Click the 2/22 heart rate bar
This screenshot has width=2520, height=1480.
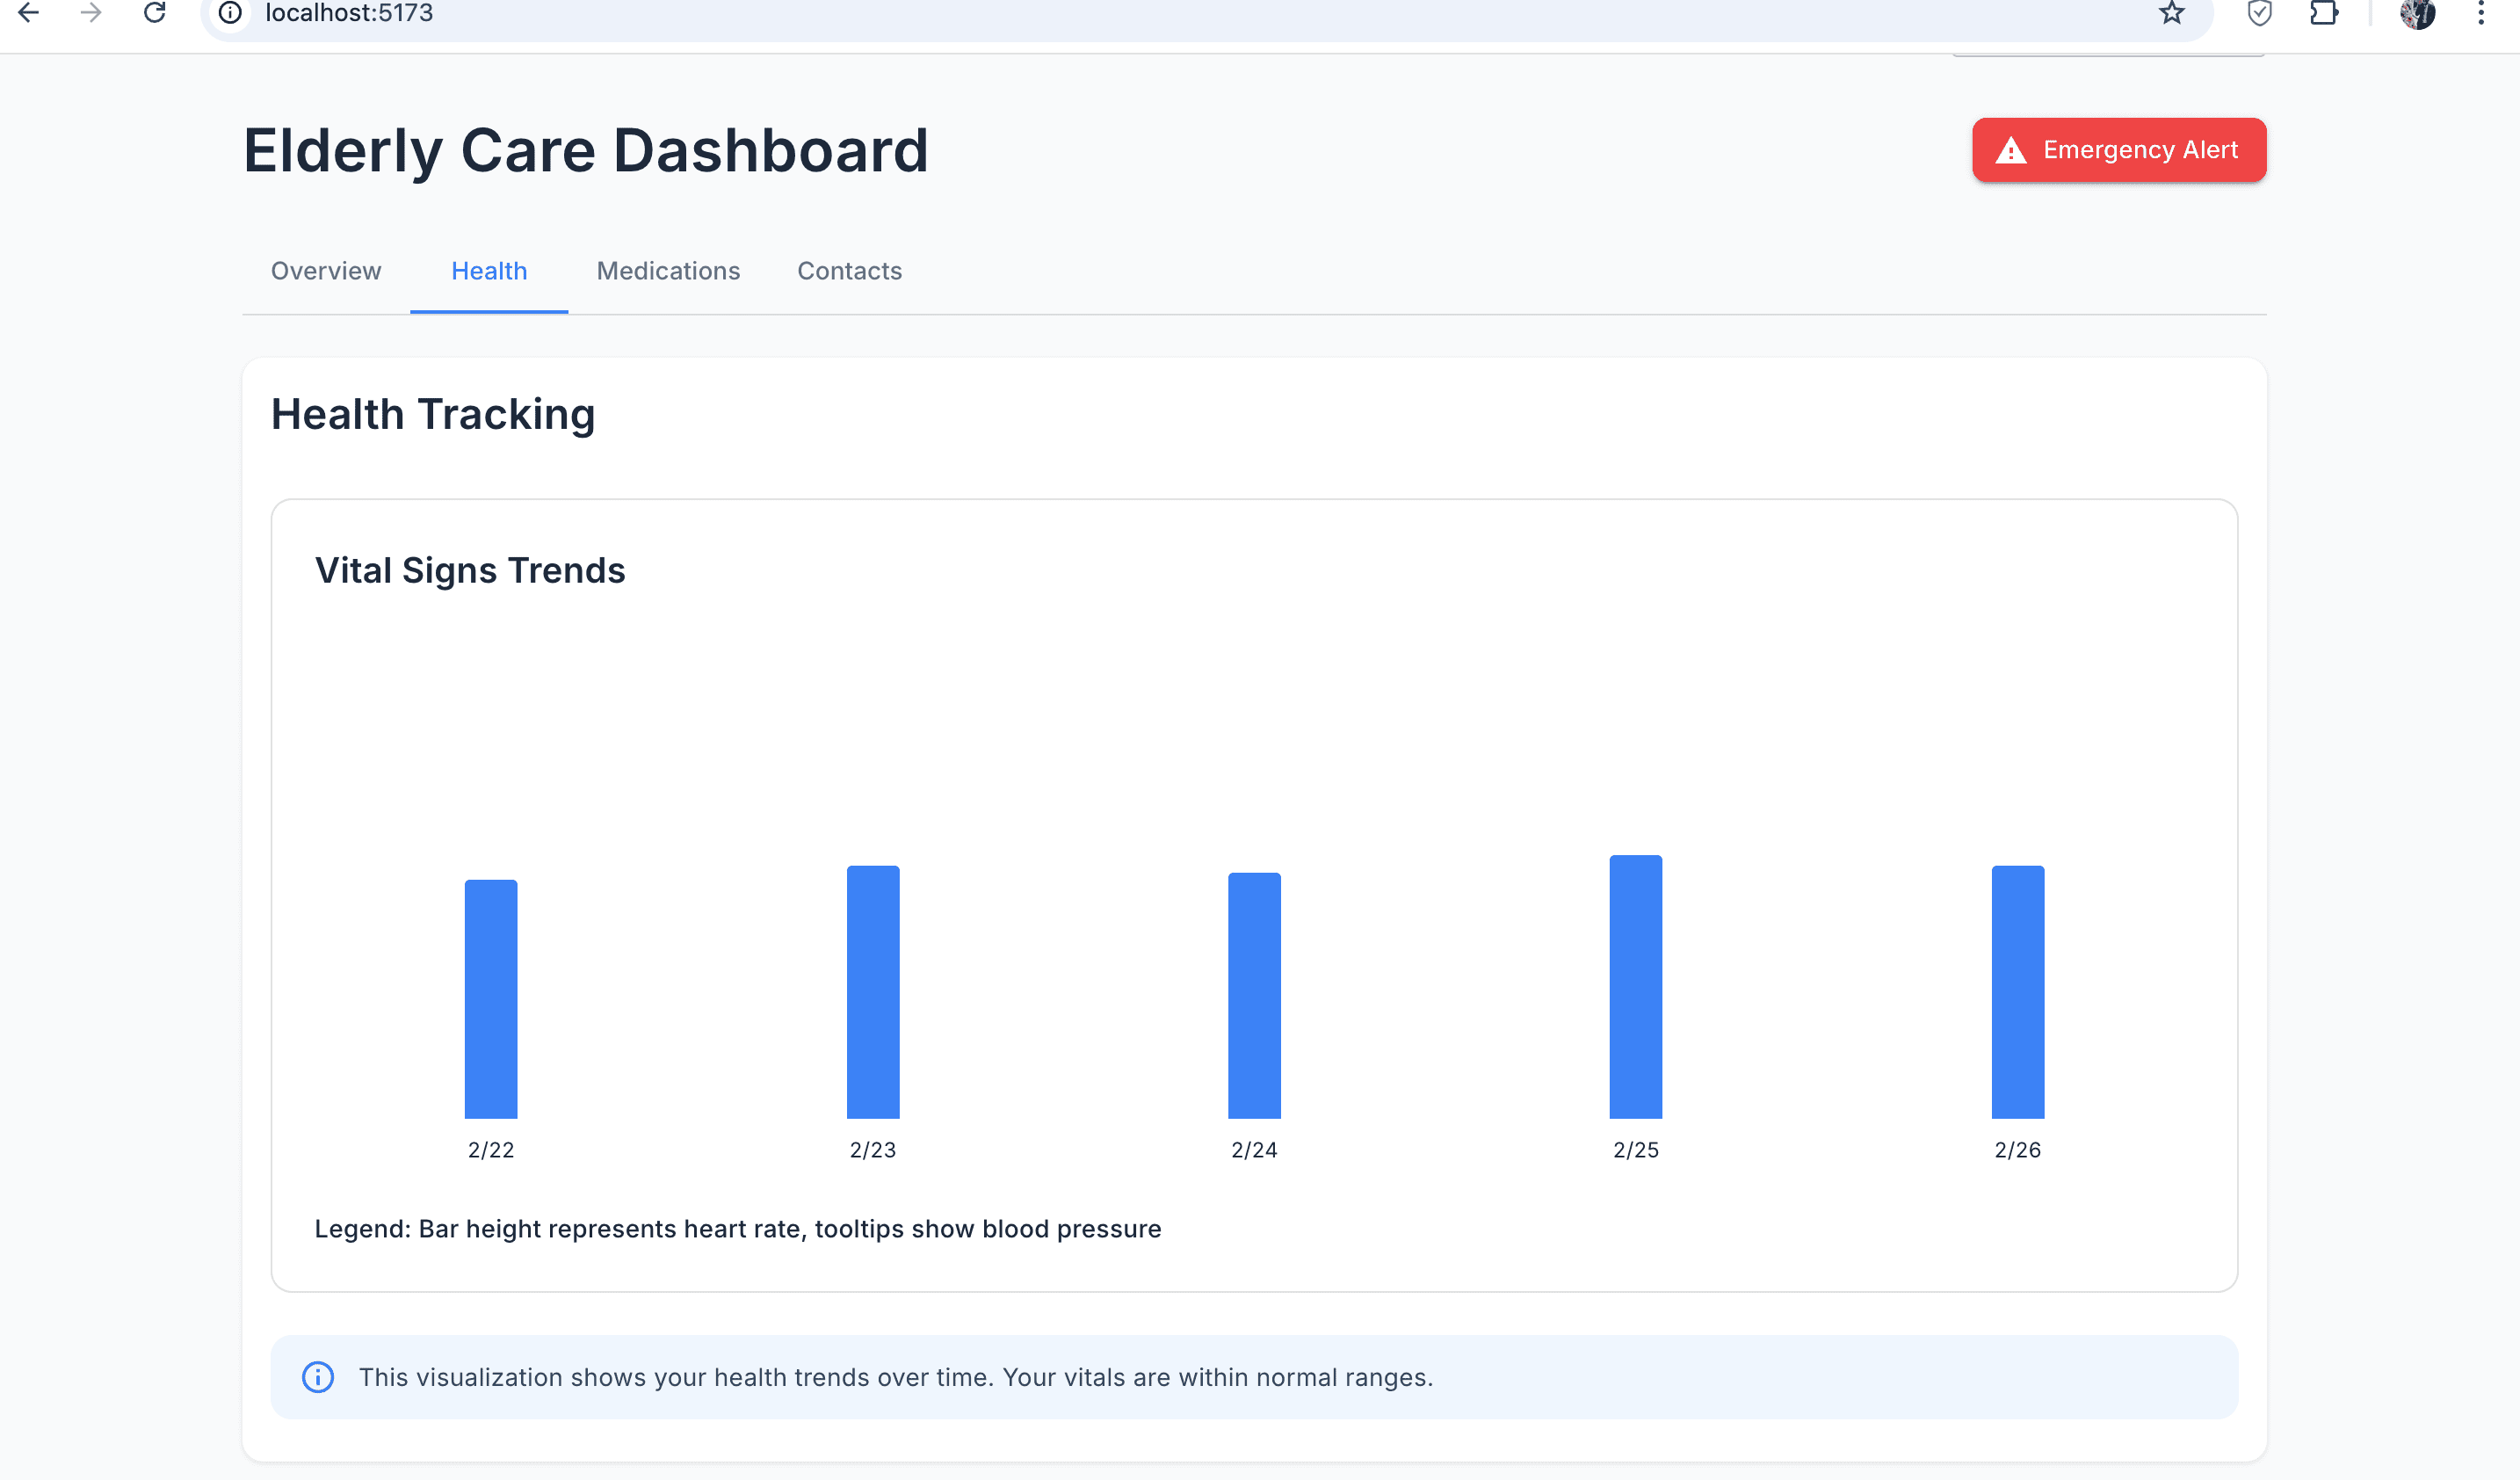coord(491,999)
